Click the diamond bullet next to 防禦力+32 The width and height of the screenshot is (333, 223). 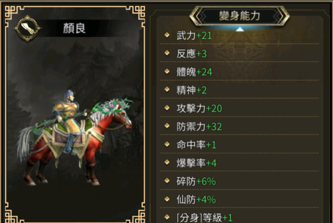click(x=167, y=126)
